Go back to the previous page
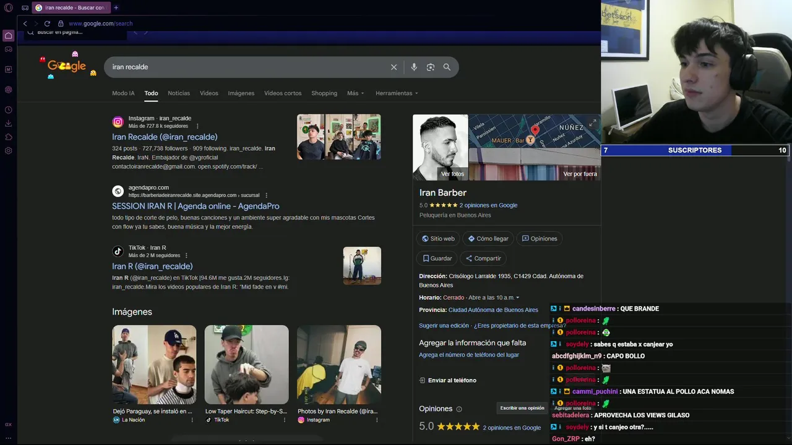Viewport: 792px width, 445px height. coord(25,23)
